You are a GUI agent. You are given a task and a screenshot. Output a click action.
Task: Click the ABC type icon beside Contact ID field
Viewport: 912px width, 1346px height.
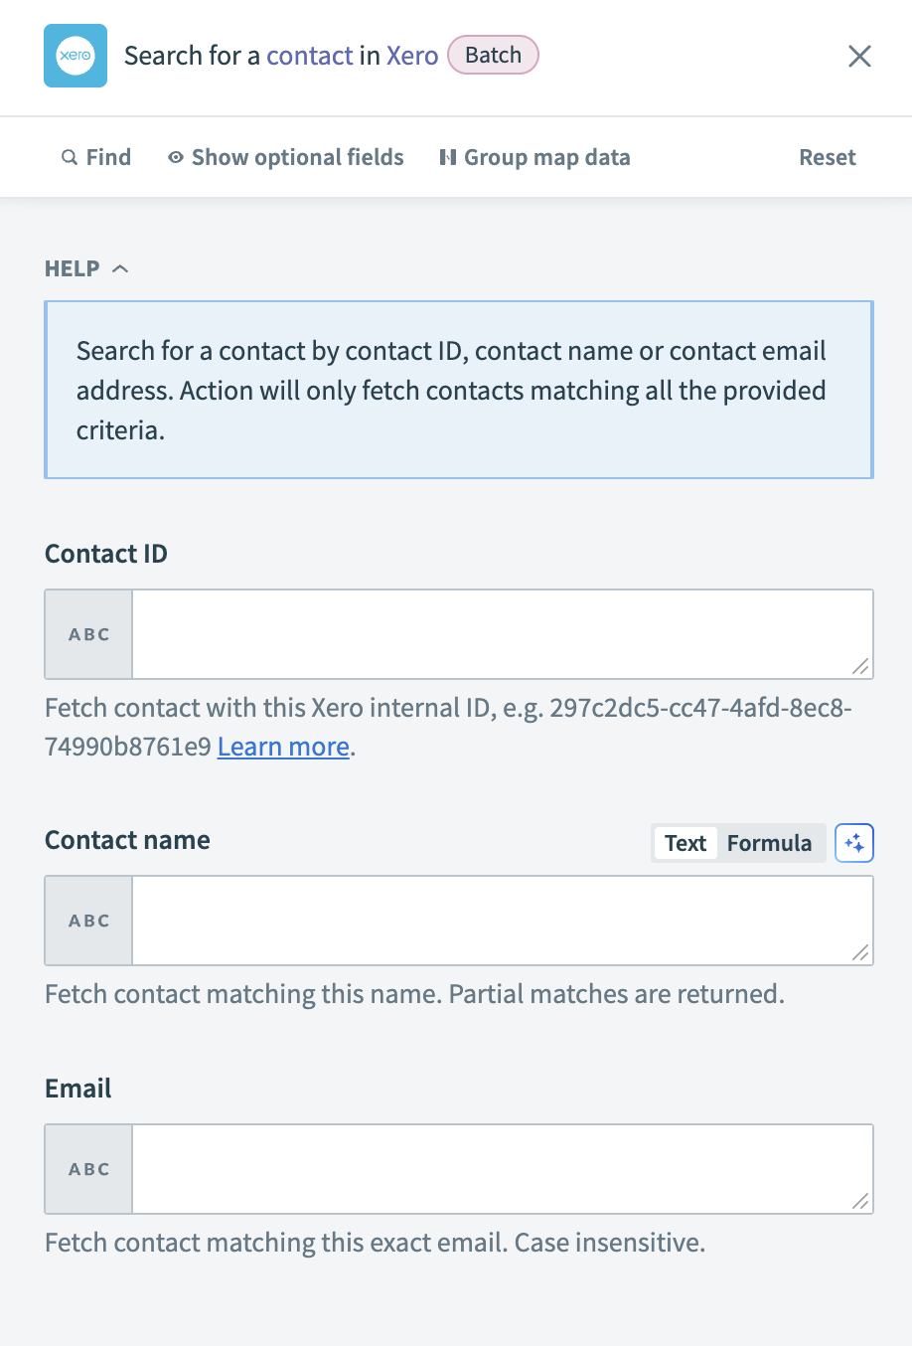tap(87, 633)
